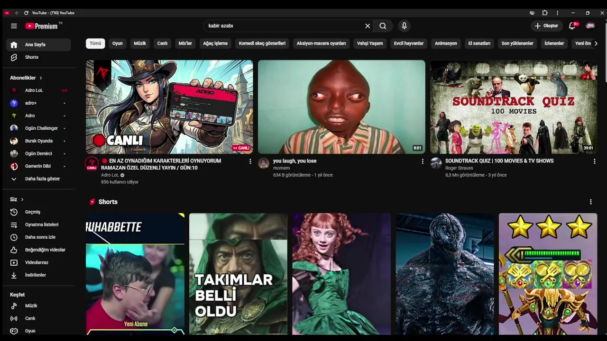The height and width of the screenshot is (341, 607).
Task: Select the Animasyon filter chip
Action: point(446,43)
